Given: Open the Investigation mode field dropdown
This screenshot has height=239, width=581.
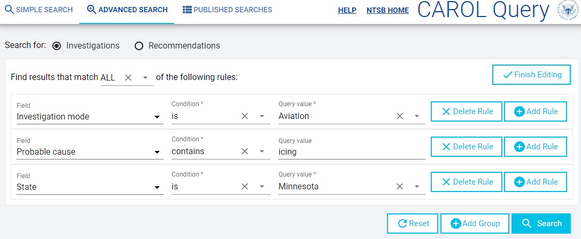Looking at the screenshot, I should tap(90, 116).
